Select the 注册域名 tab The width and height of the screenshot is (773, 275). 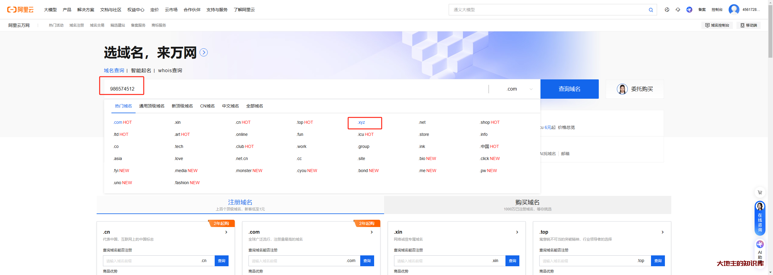point(240,205)
